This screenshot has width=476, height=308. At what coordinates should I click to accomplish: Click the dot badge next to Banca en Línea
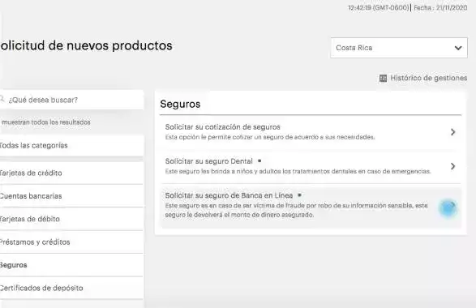point(299,195)
